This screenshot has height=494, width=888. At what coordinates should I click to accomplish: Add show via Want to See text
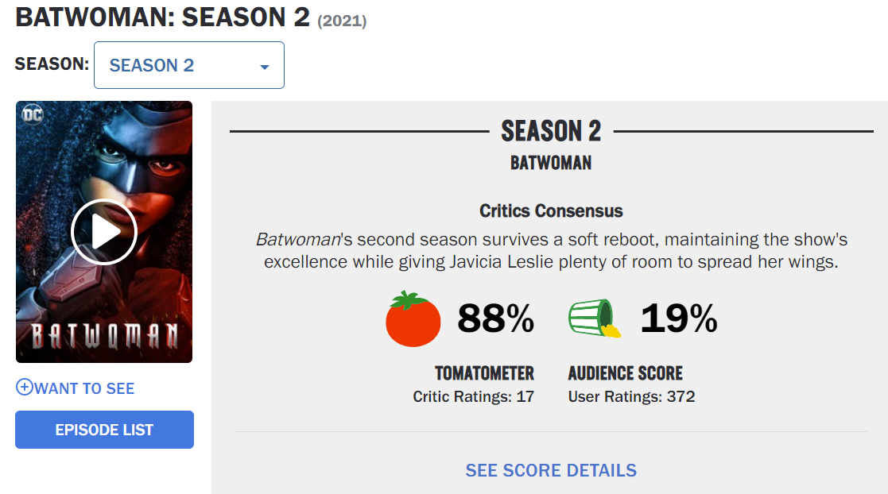[84, 388]
